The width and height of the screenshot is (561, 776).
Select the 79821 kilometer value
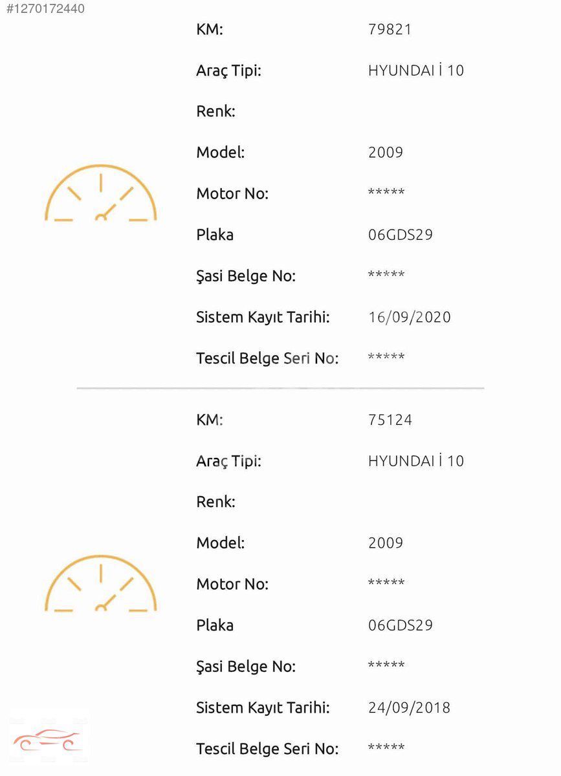coord(390,29)
